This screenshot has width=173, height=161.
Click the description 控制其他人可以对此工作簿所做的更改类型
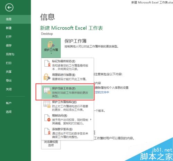(91, 47)
